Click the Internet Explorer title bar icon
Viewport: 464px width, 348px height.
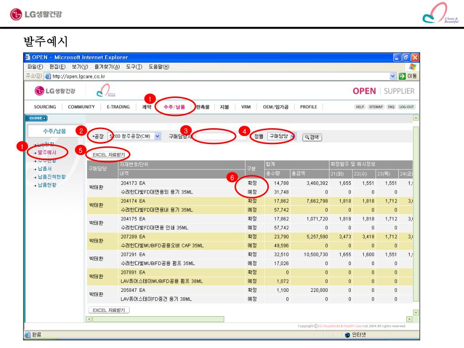28,57
